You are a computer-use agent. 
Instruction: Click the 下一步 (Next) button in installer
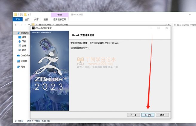[x=148, y=115]
